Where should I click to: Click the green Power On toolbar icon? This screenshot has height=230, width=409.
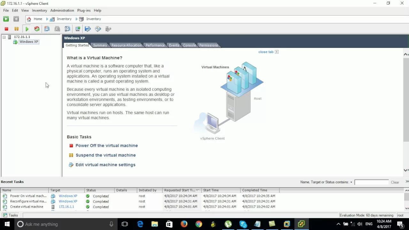(27, 29)
